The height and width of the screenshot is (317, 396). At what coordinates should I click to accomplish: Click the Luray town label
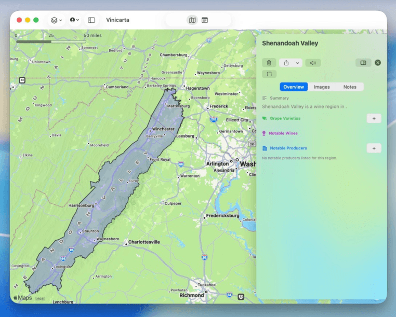click(134, 181)
